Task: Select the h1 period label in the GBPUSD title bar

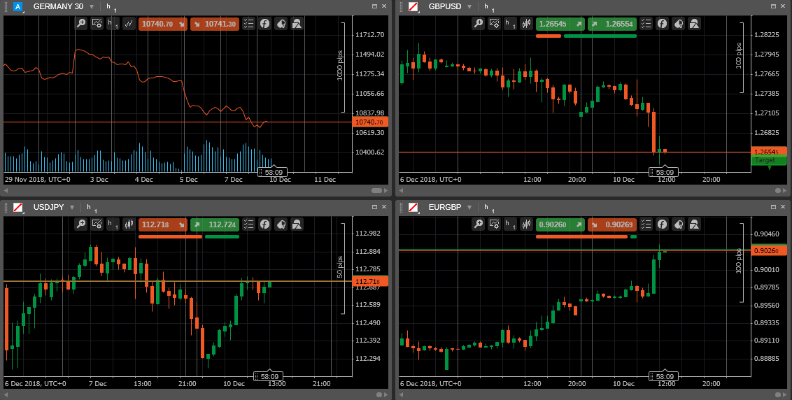Action: coord(488,7)
